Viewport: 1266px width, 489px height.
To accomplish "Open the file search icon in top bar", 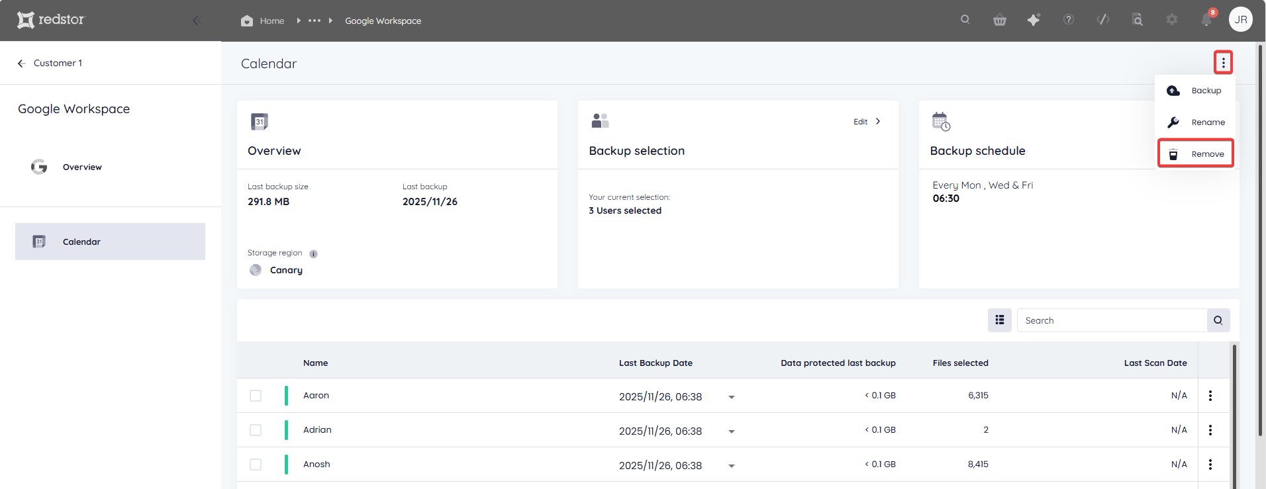I will click(x=1138, y=20).
